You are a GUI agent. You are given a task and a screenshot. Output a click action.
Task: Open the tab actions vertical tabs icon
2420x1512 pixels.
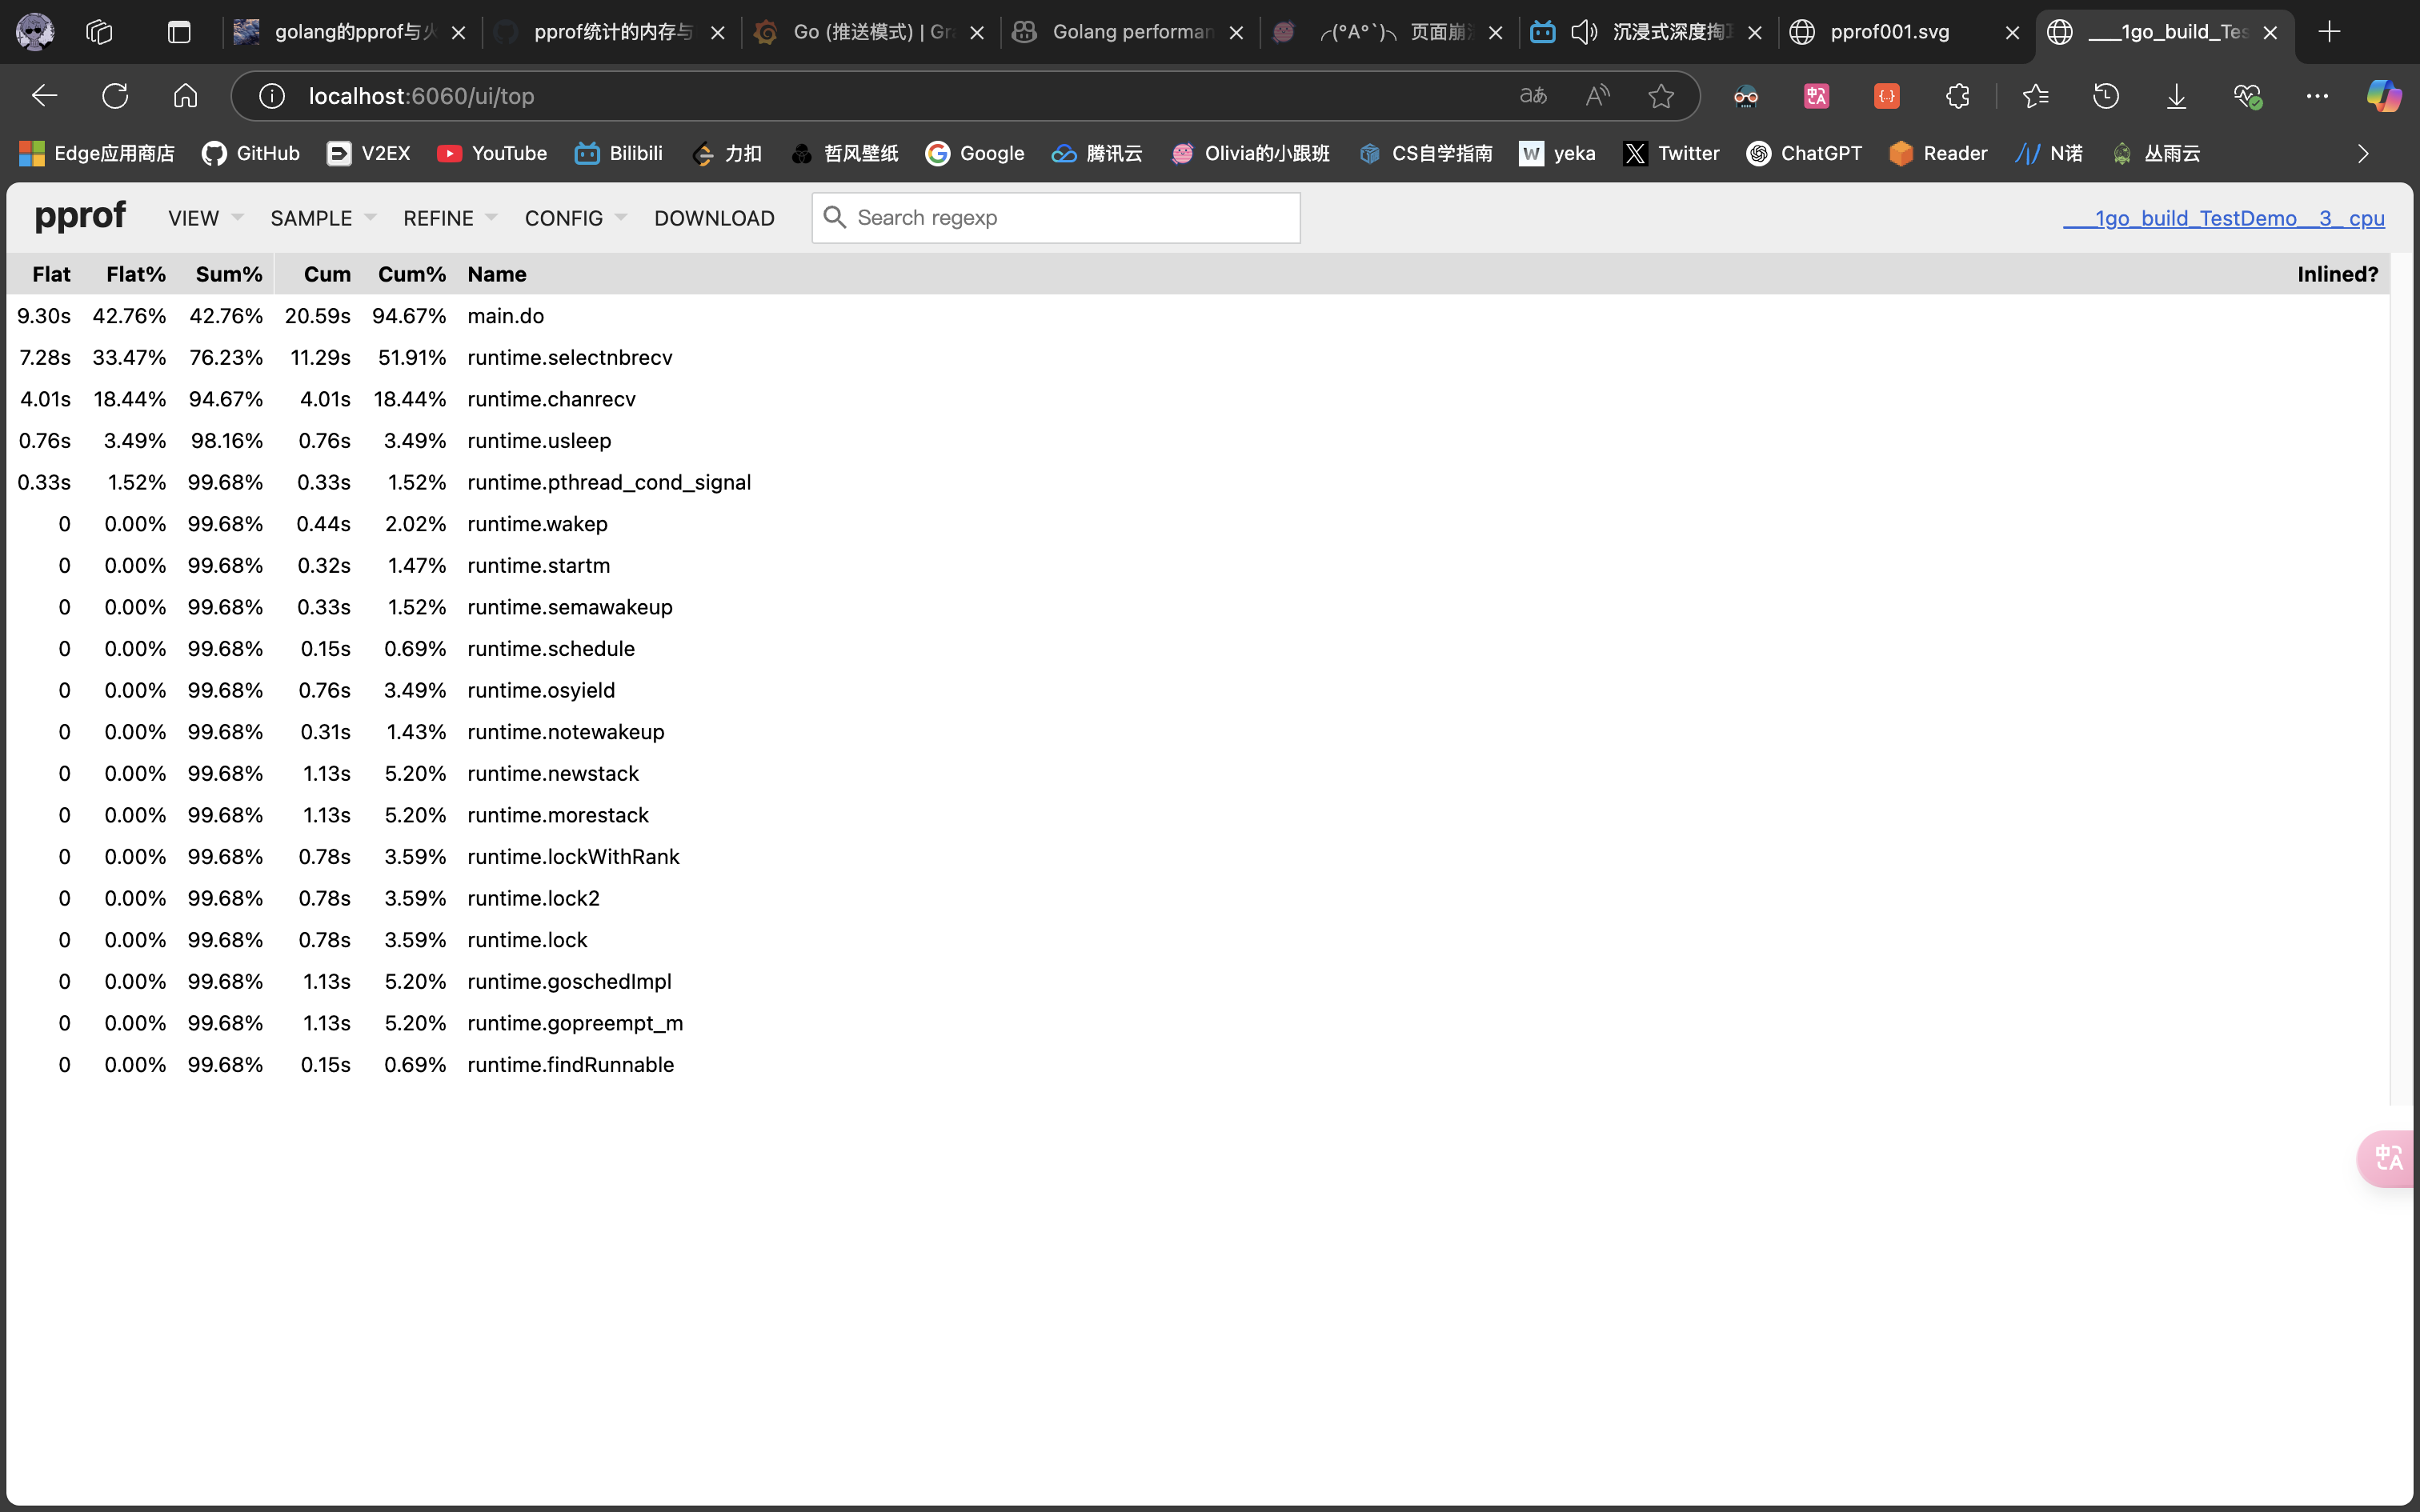179,32
